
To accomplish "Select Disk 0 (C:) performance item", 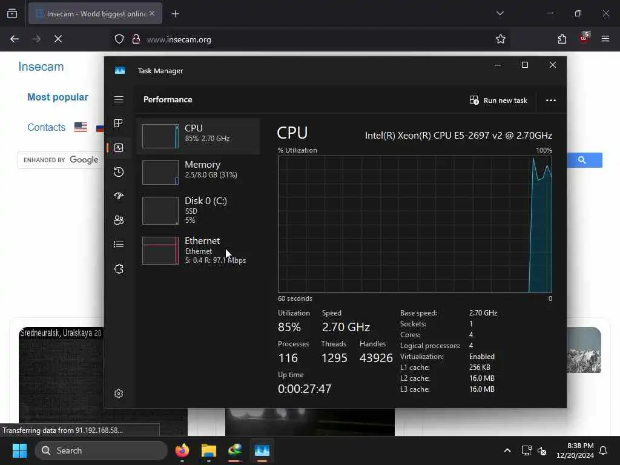I will 198,210.
